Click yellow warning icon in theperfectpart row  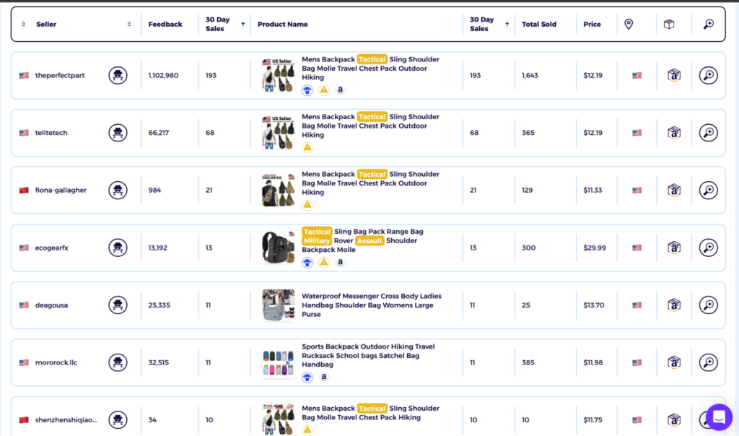coord(324,90)
